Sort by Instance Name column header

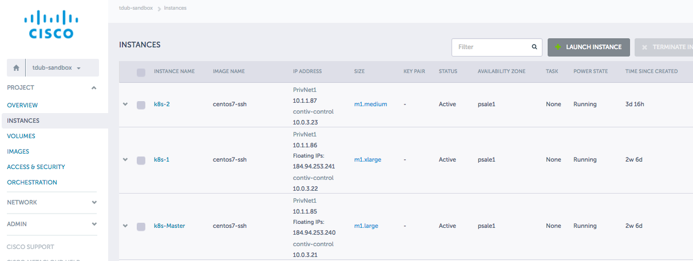click(175, 71)
